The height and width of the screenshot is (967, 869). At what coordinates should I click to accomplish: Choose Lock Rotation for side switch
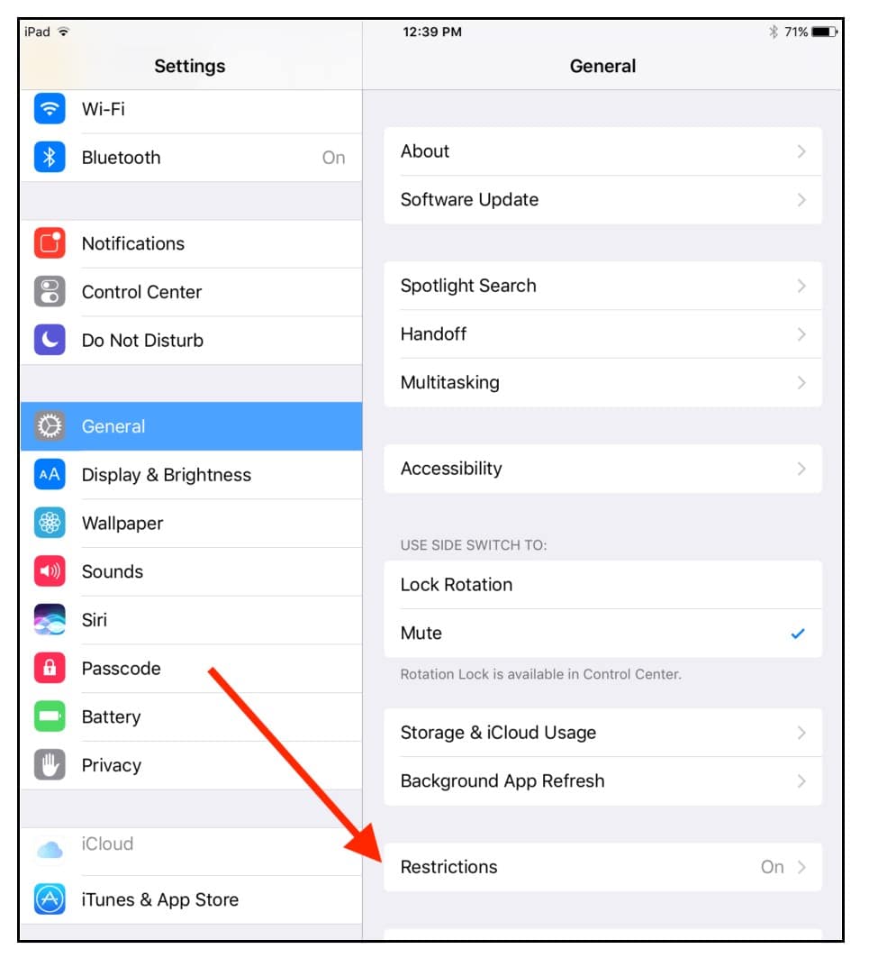pyautogui.click(x=602, y=585)
